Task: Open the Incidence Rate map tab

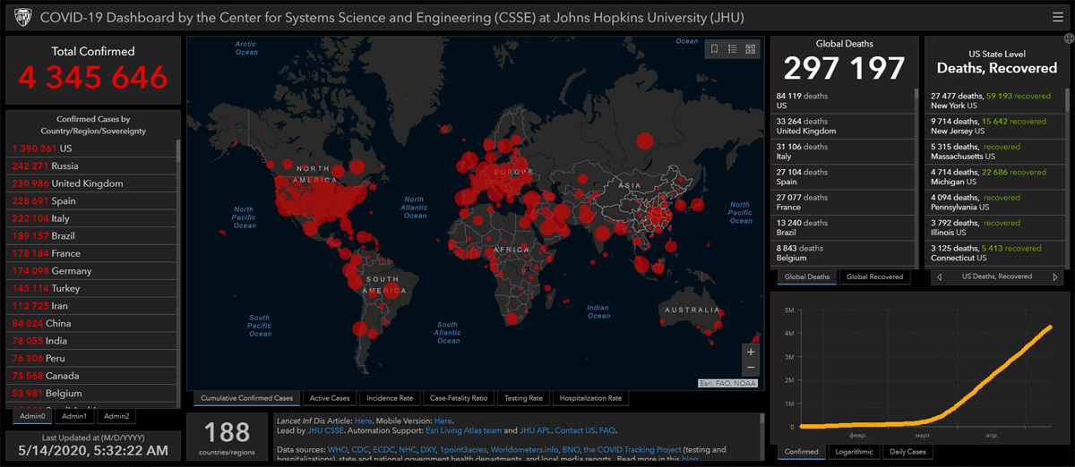Action: pos(390,398)
